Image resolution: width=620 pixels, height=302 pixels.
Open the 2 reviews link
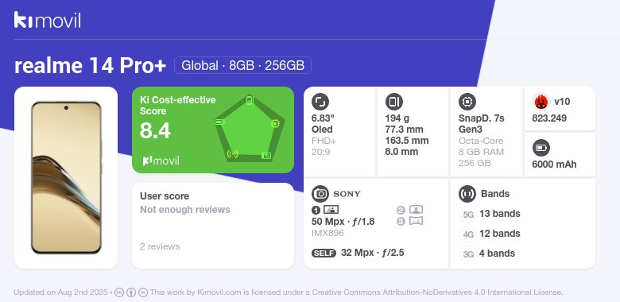click(160, 246)
